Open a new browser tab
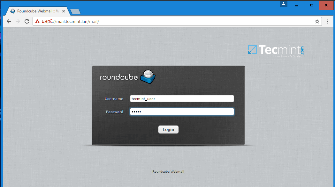Screen dimensions: 335x187 [75, 11]
